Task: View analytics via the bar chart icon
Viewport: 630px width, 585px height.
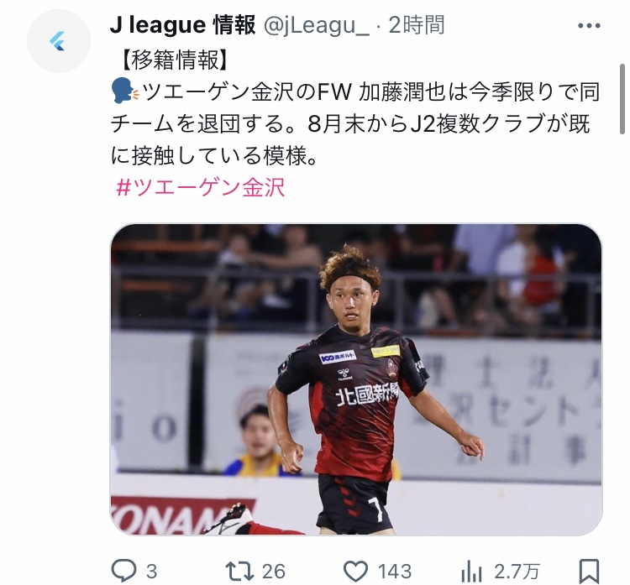Action: pos(471,572)
